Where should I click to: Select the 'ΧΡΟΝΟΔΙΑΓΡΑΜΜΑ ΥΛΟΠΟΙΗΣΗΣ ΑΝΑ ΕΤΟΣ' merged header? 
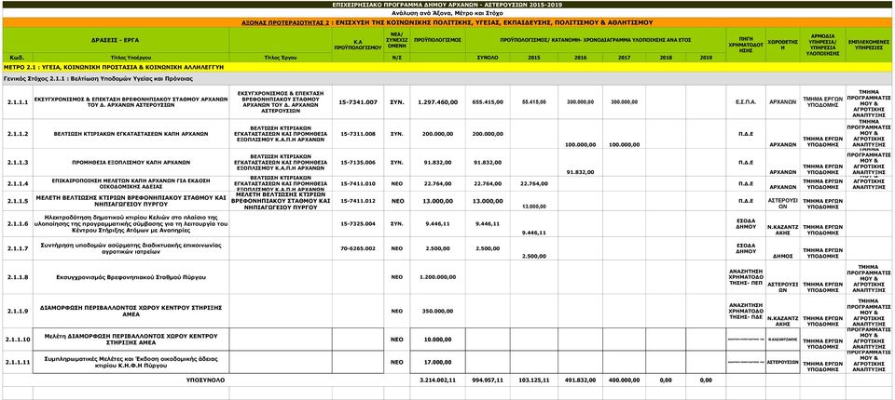coord(596,40)
